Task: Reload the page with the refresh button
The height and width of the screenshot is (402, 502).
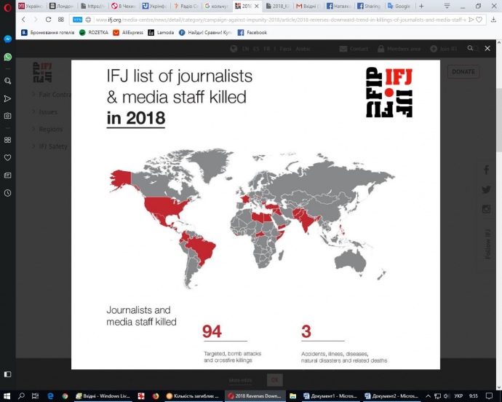Action: click(x=49, y=20)
